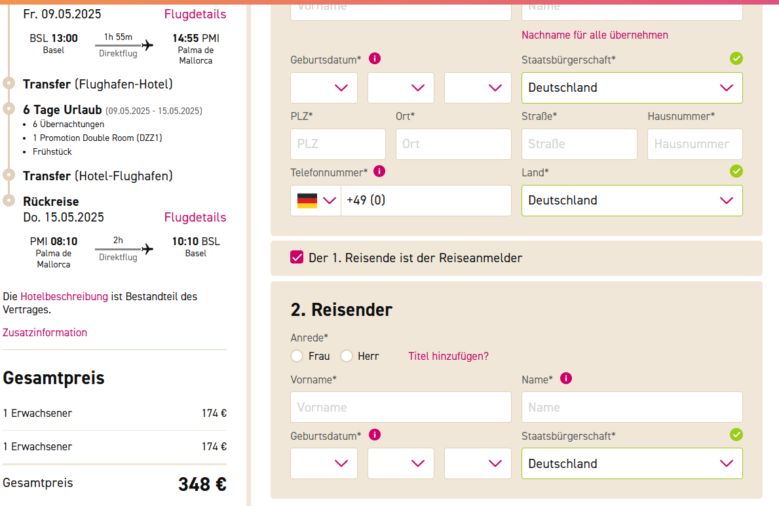Open 2. Reisender birth month dropdown
The image size is (779, 506).
click(401, 463)
